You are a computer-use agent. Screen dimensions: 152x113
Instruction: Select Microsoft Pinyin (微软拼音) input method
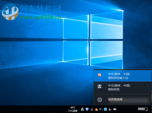click(x=123, y=88)
